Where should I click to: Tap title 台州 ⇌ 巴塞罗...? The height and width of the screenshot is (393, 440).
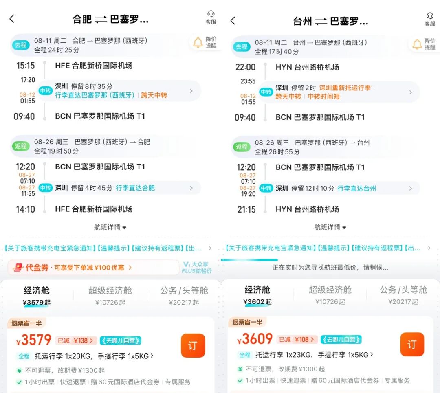330,21
